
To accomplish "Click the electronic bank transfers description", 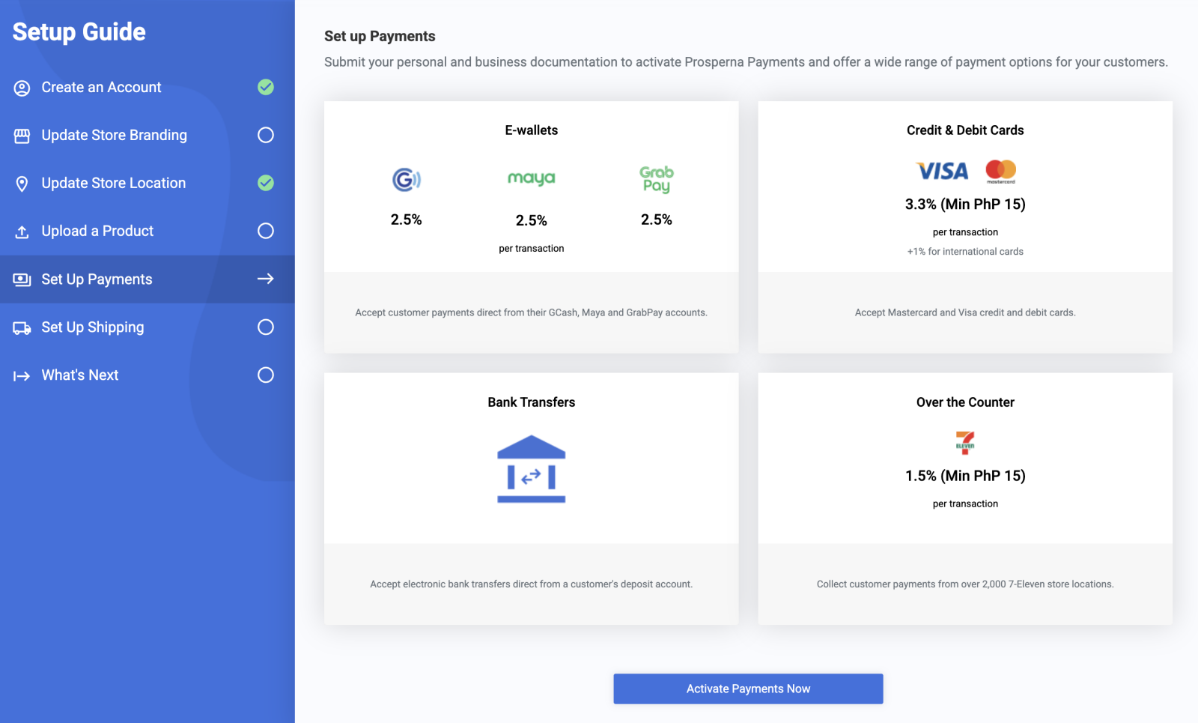I will [532, 584].
